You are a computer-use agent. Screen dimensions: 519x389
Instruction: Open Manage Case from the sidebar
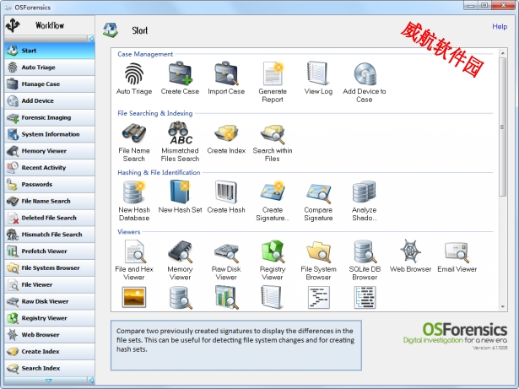pyautogui.click(x=50, y=84)
